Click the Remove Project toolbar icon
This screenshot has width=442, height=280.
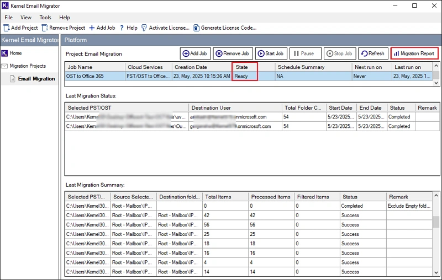pyautogui.click(x=45, y=28)
